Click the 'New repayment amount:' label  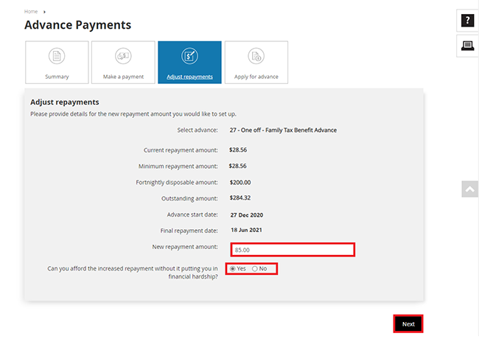coord(185,247)
